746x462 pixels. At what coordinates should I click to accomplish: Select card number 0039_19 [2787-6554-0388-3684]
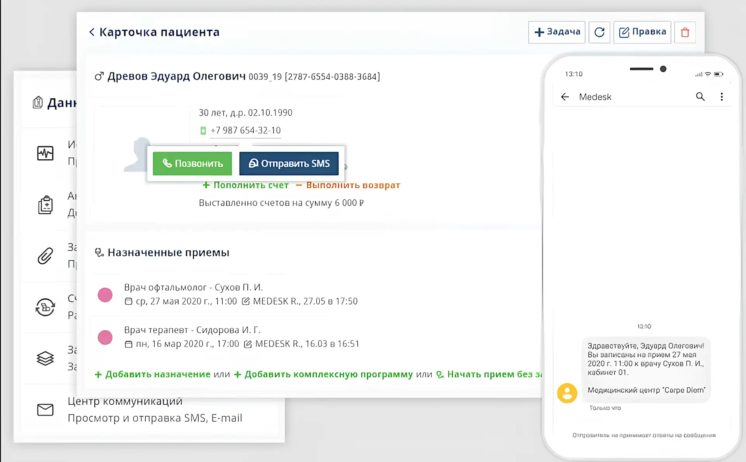coord(314,77)
